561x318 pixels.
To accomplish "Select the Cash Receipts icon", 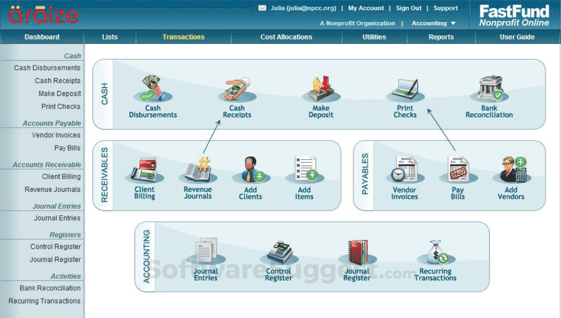I will click(237, 89).
